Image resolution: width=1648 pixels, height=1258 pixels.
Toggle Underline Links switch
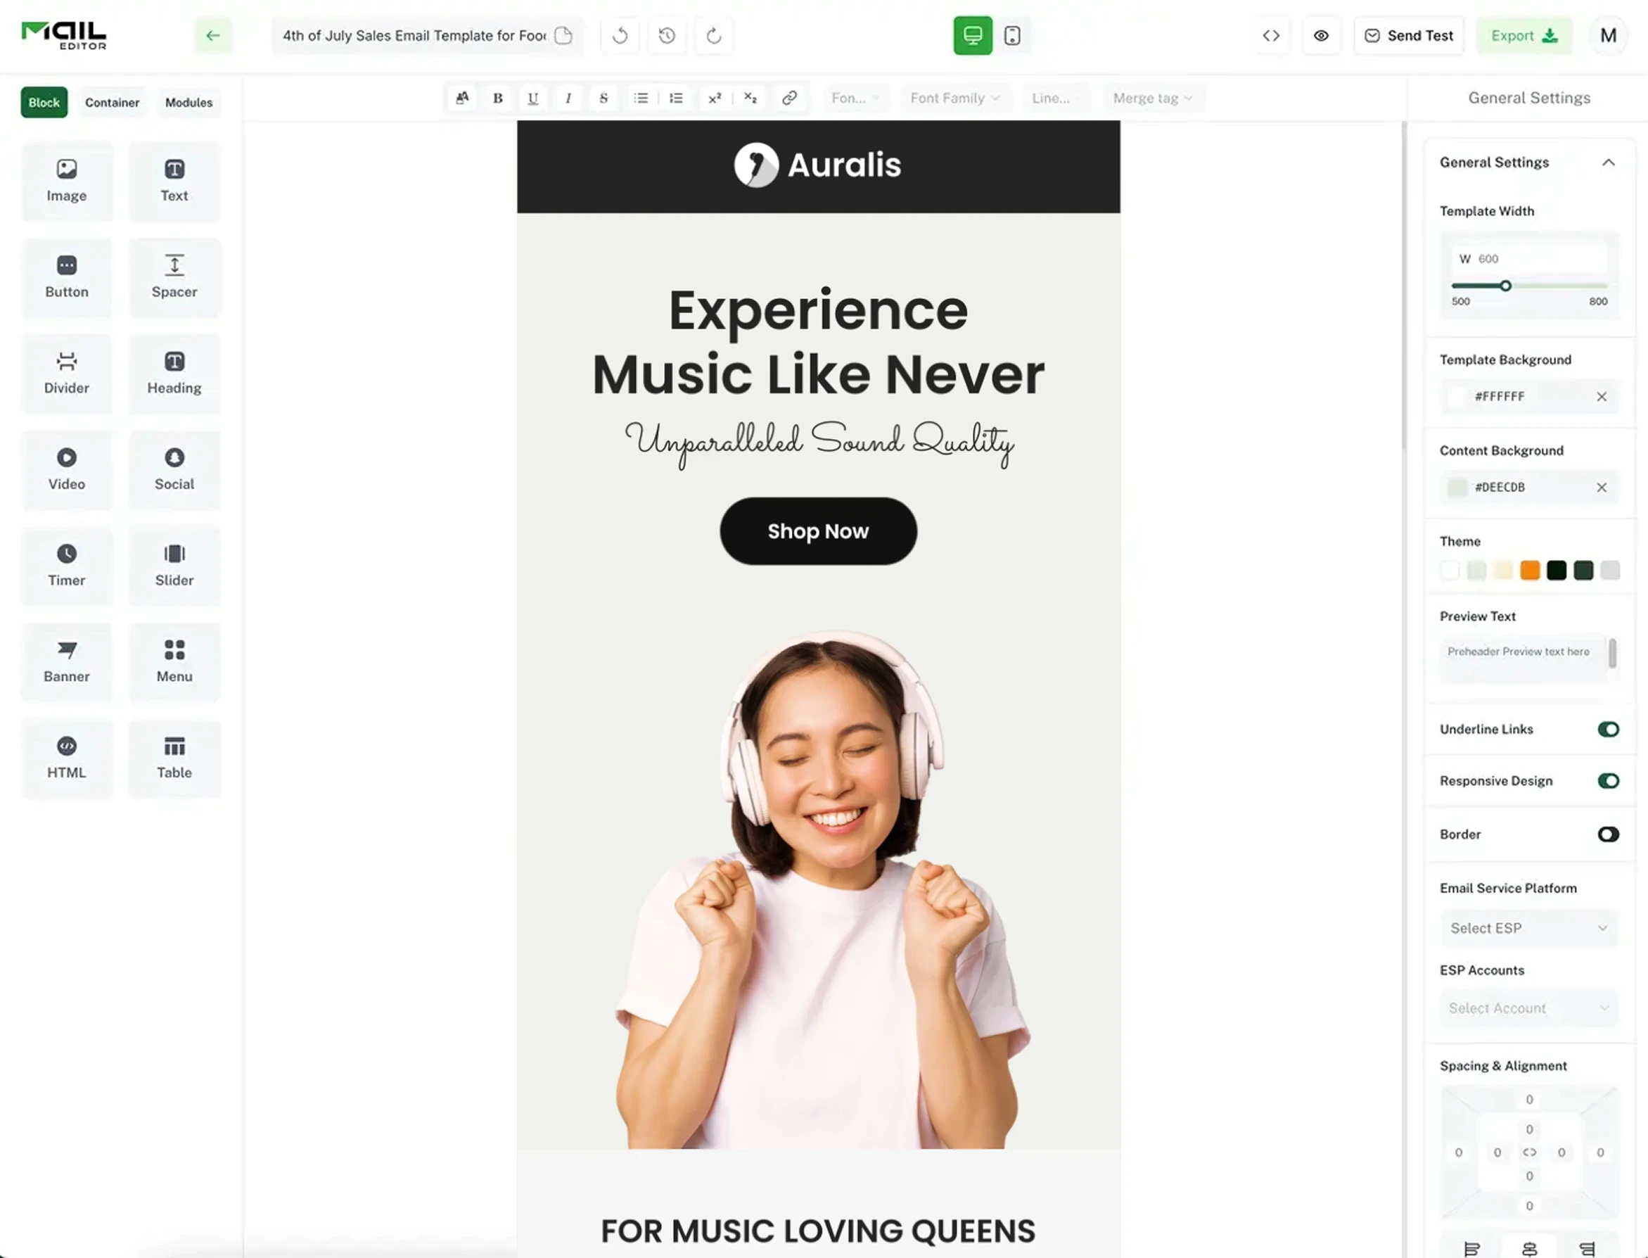point(1608,730)
